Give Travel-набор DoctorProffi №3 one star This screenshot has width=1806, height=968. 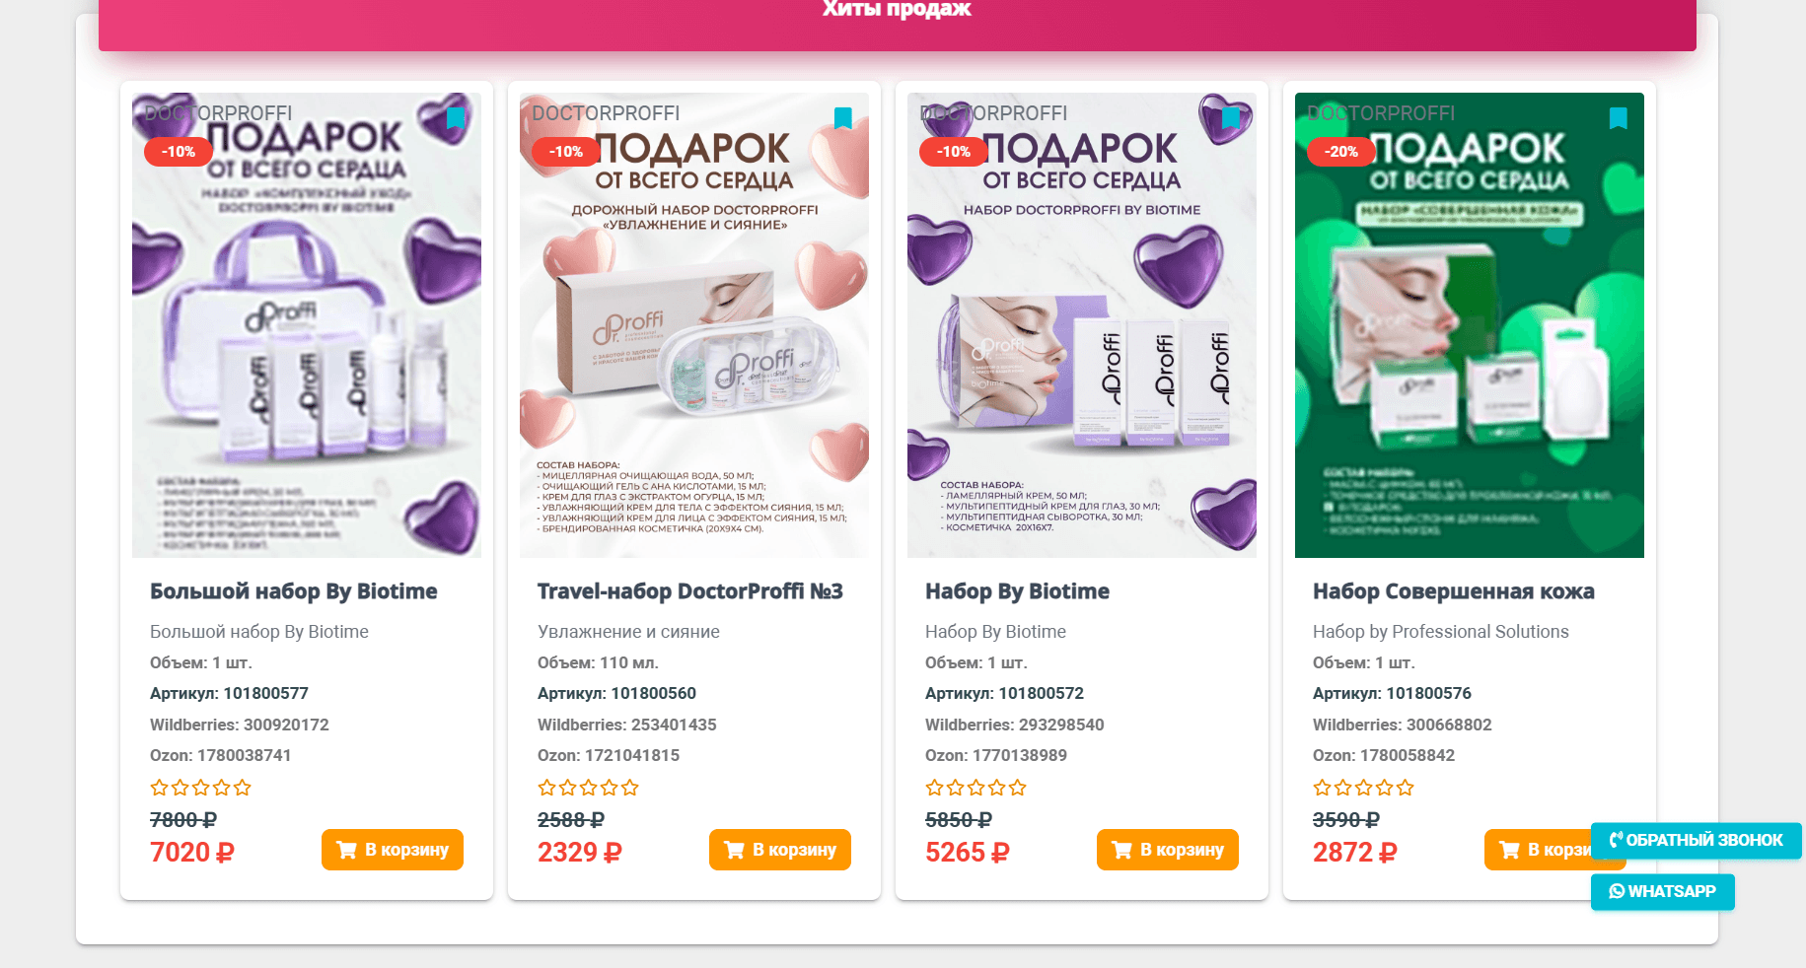pos(546,788)
